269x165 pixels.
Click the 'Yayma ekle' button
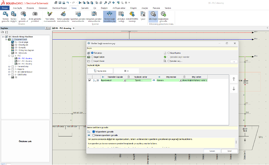100,71
